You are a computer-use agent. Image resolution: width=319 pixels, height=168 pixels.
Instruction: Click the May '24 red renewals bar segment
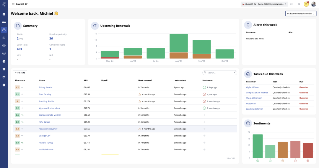[110, 58]
